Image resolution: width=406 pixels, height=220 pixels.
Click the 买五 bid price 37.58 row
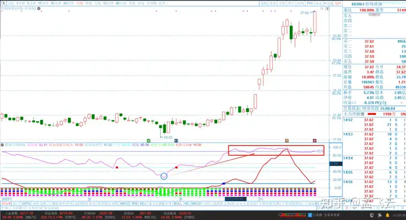click(x=374, y=61)
